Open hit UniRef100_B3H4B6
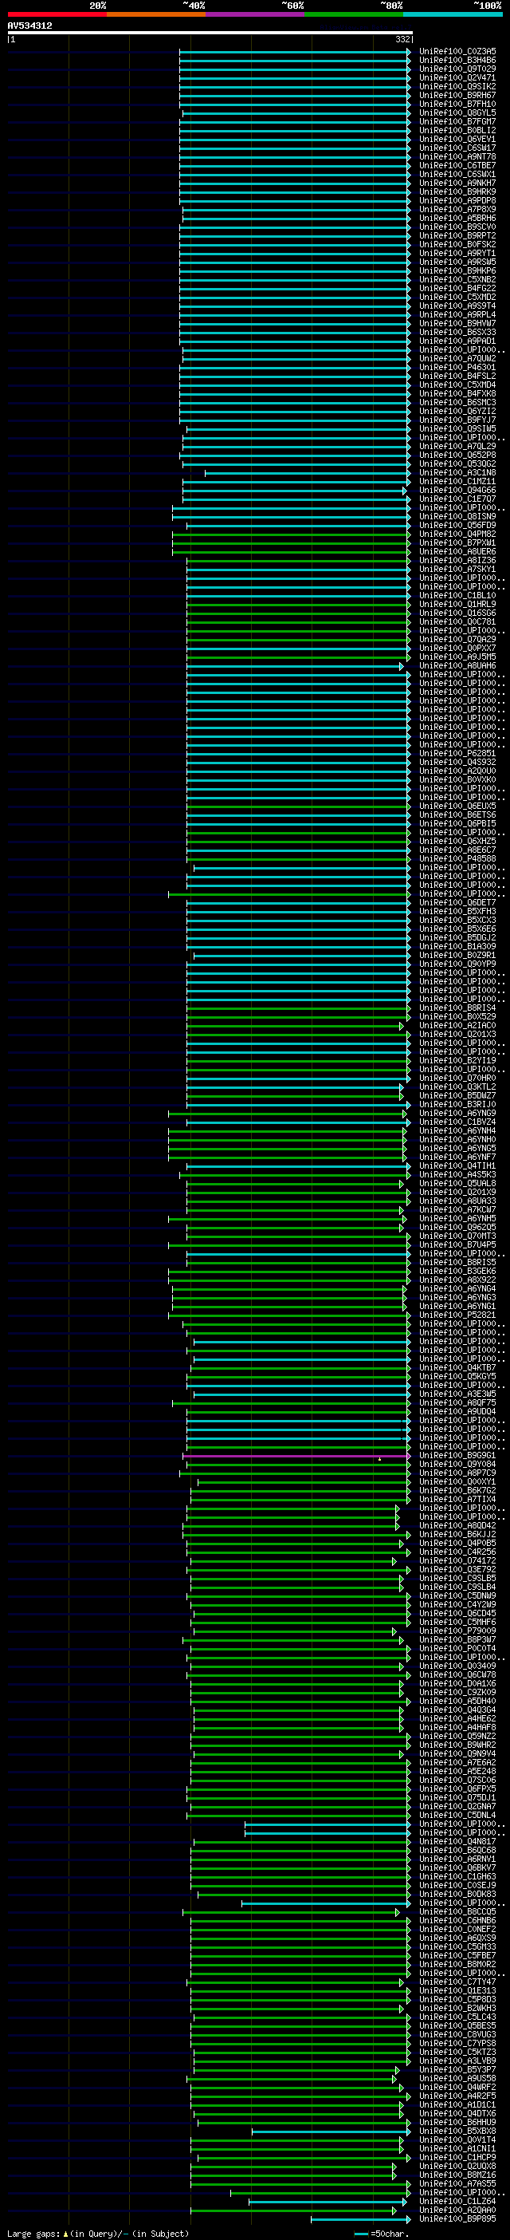 pyautogui.click(x=458, y=60)
